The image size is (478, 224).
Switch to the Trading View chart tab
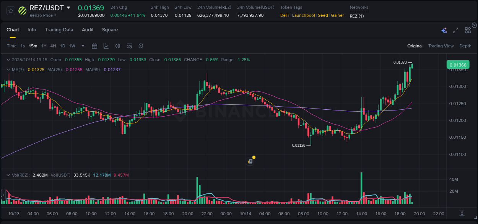[441, 45]
